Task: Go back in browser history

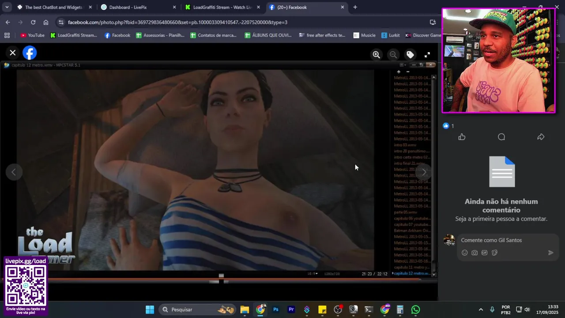Action: pyautogui.click(x=8, y=22)
